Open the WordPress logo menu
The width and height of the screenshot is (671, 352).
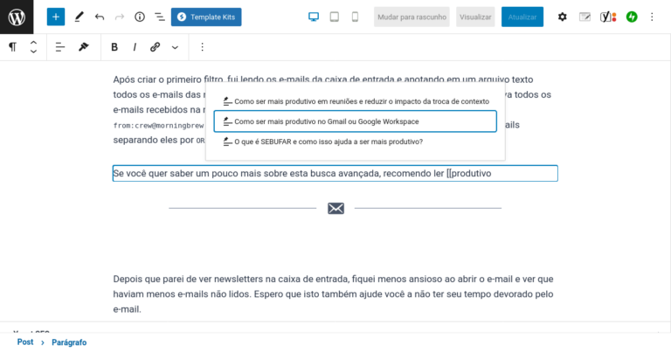coord(17,17)
